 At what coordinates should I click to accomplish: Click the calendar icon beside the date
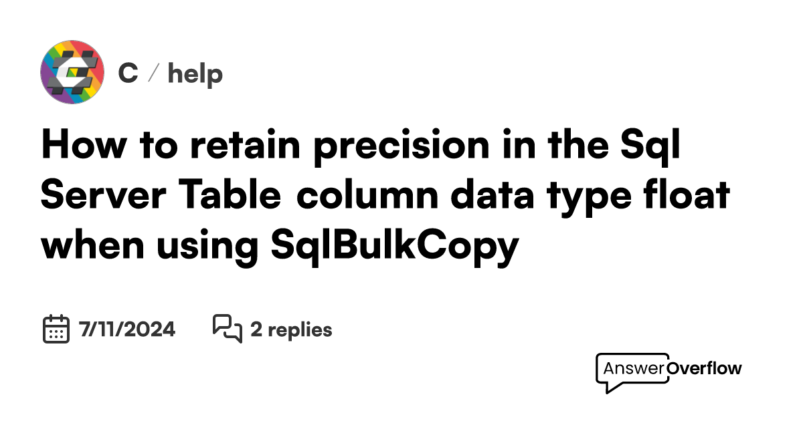click(x=56, y=329)
